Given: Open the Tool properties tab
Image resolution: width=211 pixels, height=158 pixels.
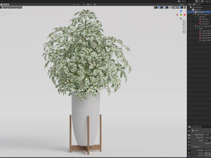Looking at the screenshot, I should [x=189, y=131].
